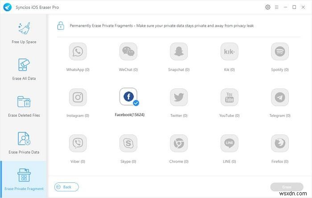Click the YouTube (0) label
The width and height of the screenshot is (312, 198).
click(x=230, y=115)
